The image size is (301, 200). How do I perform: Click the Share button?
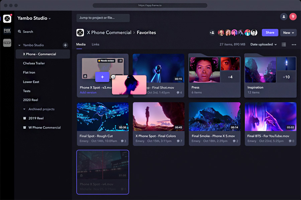(270, 33)
